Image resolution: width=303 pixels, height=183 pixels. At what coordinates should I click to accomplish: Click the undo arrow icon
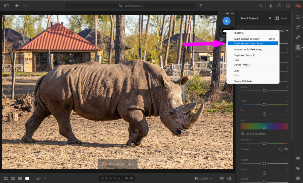tap(260, 5)
